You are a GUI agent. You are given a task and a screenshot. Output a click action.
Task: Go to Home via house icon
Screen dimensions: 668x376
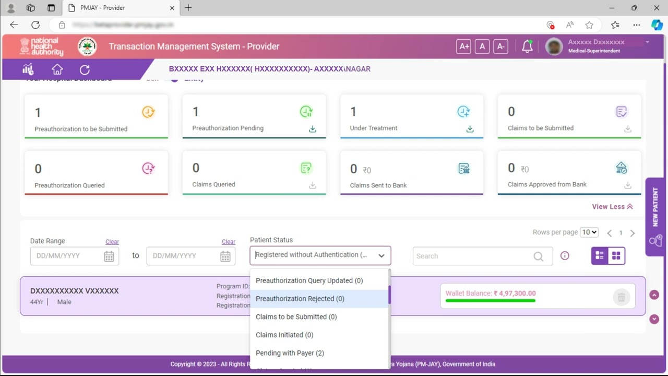pos(57,69)
